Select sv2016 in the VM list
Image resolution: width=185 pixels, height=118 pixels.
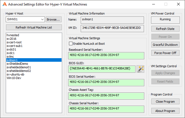pyautogui.click(x=34, y=39)
